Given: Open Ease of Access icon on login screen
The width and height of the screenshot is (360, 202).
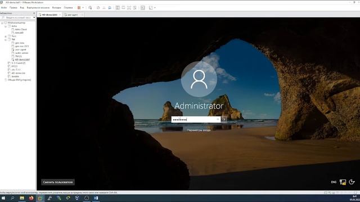Looking at the screenshot, I should point(352,182).
